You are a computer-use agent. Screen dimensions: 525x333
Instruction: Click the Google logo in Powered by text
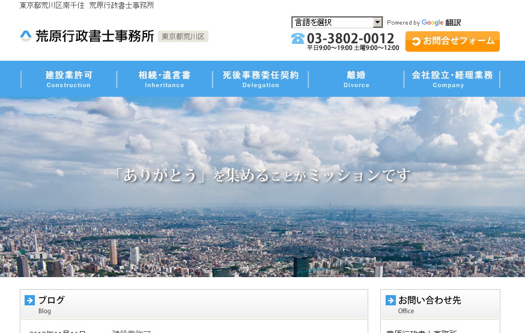432,23
